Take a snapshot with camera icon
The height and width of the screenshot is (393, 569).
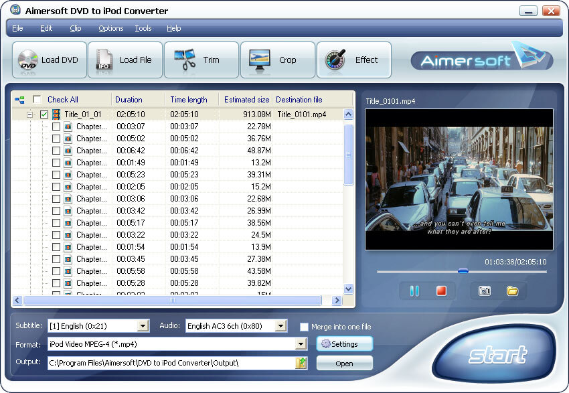tap(484, 291)
